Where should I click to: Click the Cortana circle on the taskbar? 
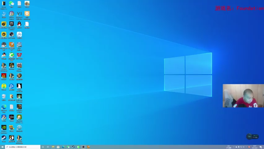click(x=43, y=147)
